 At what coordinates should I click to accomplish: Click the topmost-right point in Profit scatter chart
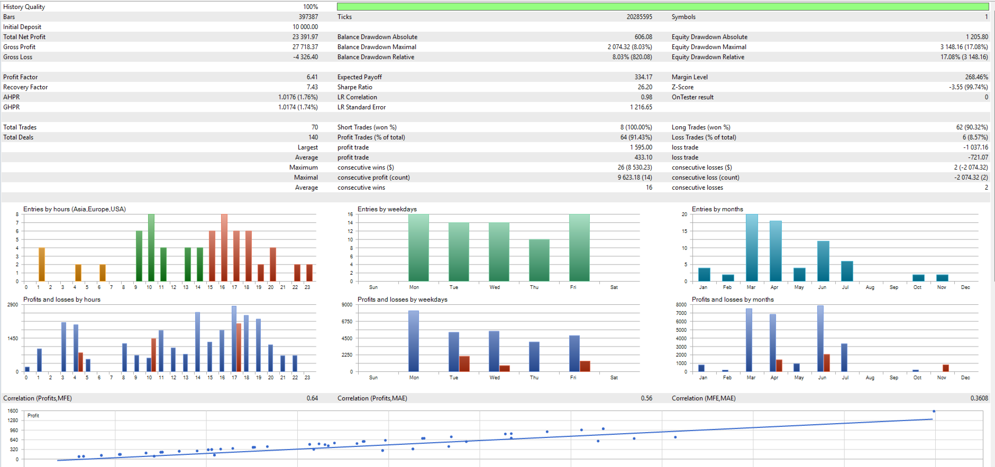tap(934, 411)
